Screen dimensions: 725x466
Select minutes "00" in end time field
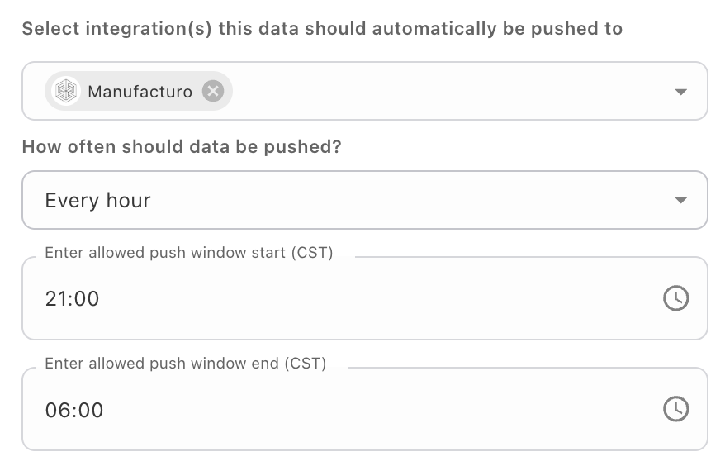(x=90, y=410)
